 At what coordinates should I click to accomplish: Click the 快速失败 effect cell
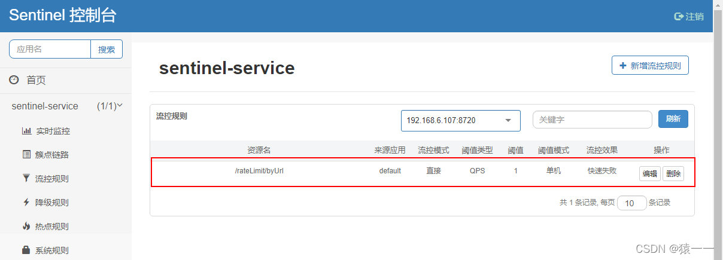[602, 171]
